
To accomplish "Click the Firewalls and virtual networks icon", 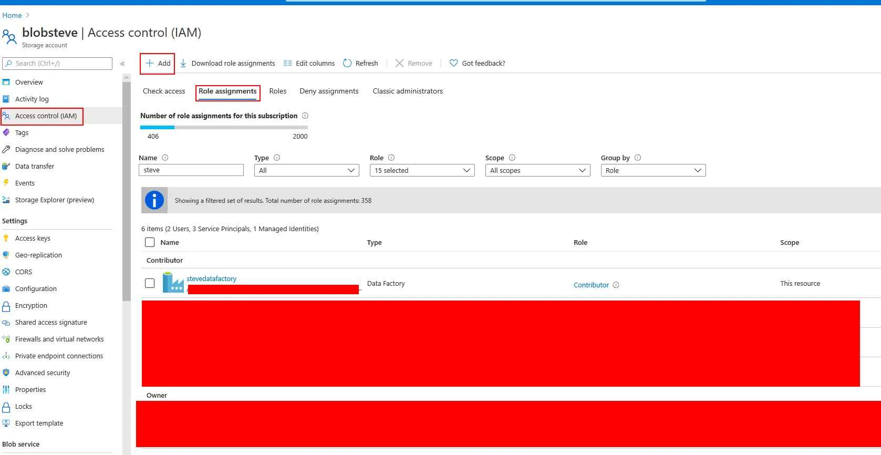I will pos(6,339).
